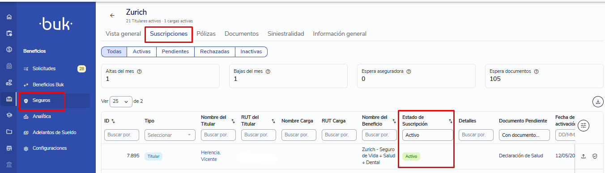Select Seguros in the sidebar
The height and width of the screenshot is (173, 605).
41,101
